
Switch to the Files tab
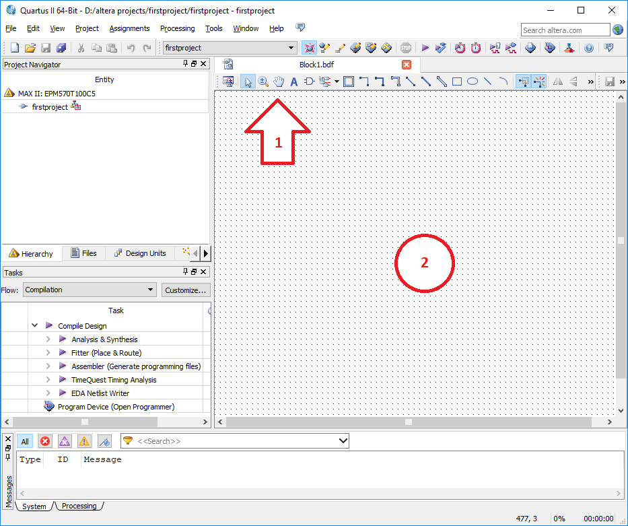83,253
